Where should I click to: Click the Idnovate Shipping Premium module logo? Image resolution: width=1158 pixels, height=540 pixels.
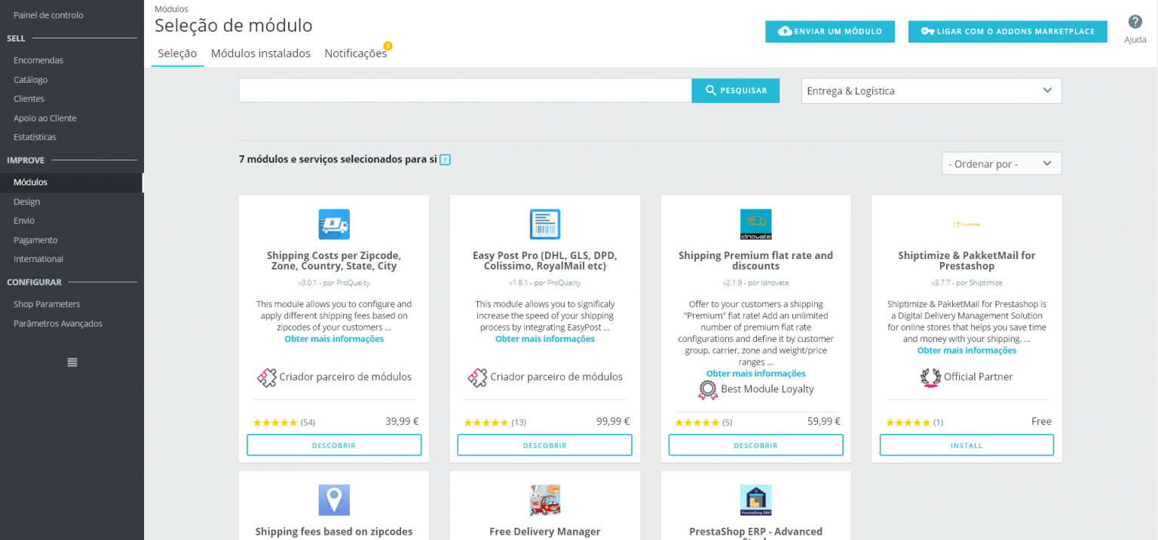tap(756, 224)
